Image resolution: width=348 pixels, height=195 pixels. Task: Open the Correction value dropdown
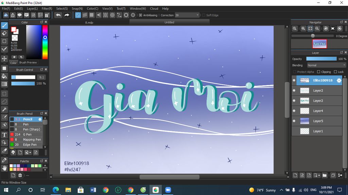pyautogui.click(x=197, y=15)
